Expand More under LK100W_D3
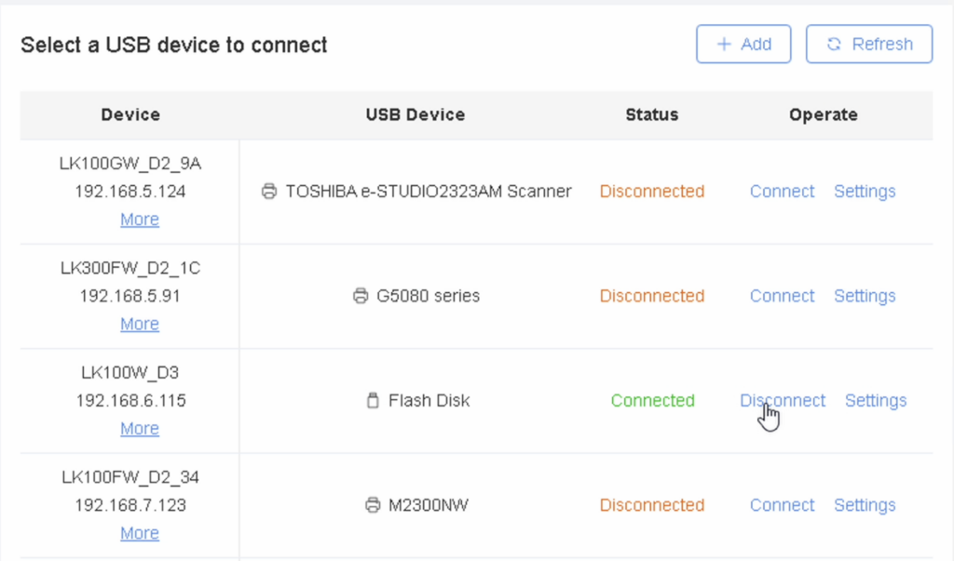Viewport: 954px width, 561px height. click(140, 429)
